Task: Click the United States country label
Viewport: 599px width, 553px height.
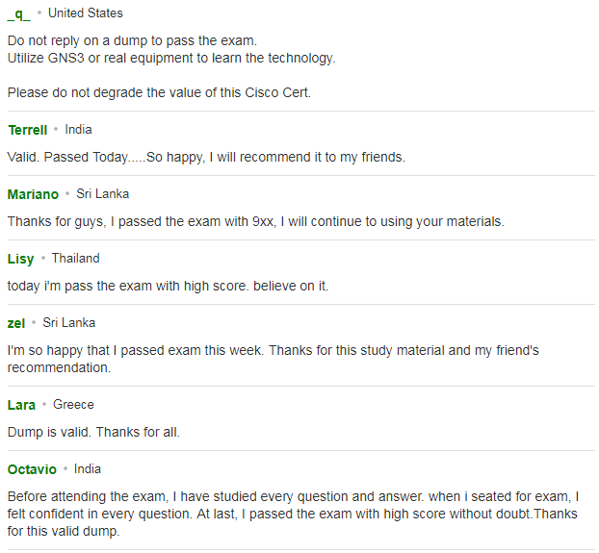Action: pyautogui.click(x=86, y=13)
